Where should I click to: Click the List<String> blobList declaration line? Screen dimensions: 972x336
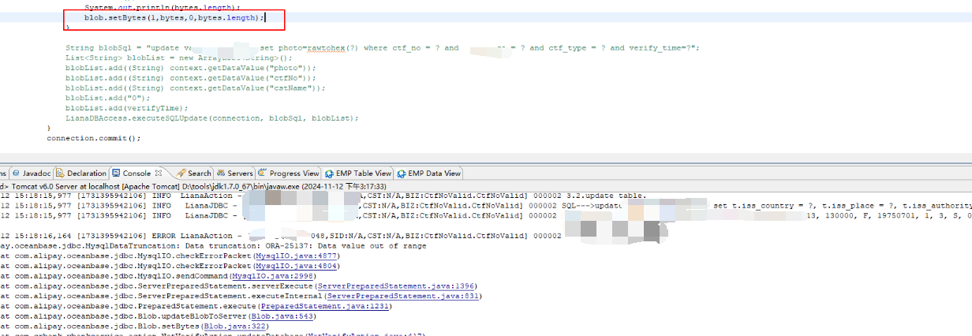(x=178, y=58)
